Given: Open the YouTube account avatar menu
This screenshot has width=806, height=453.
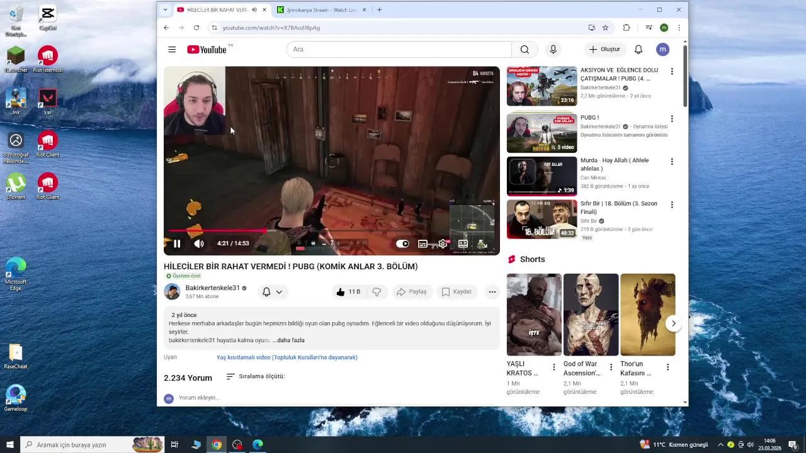Looking at the screenshot, I should tap(662, 49).
